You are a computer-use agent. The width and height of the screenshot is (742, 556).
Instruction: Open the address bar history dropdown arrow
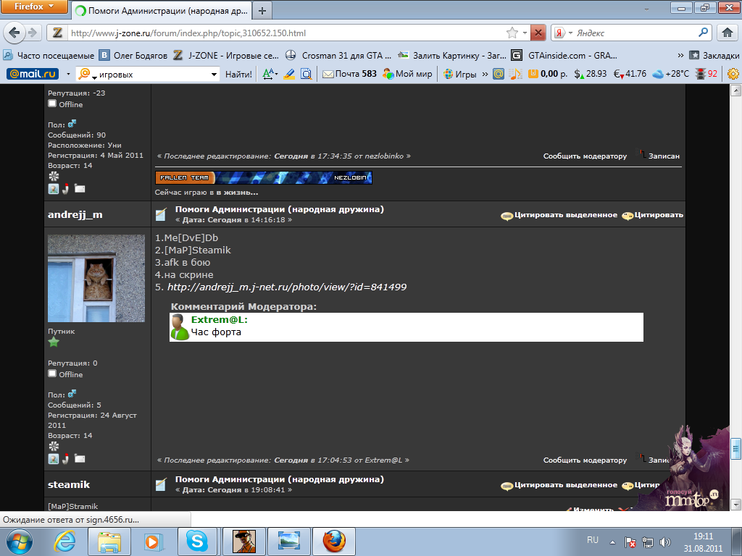[x=525, y=33]
